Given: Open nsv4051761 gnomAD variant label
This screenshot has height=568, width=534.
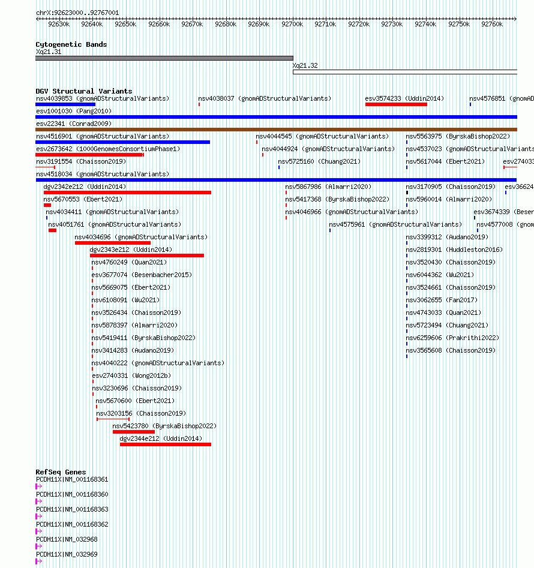Looking at the screenshot, I should [x=115, y=224].
